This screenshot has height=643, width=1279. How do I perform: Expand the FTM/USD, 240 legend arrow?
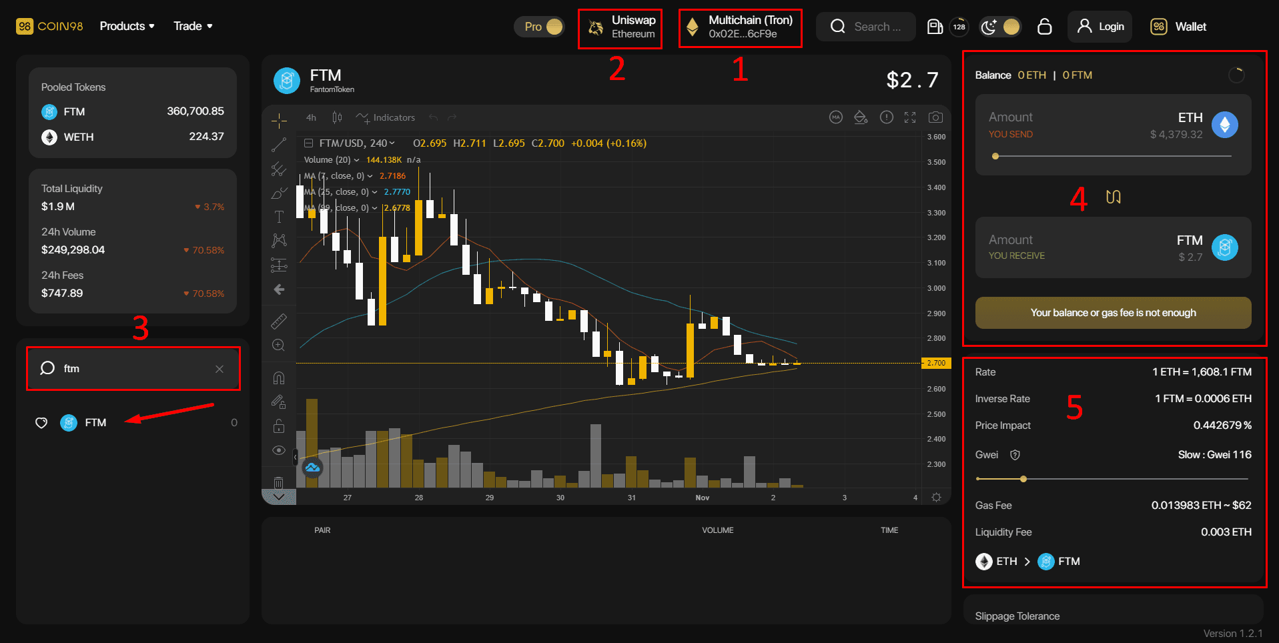click(392, 143)
